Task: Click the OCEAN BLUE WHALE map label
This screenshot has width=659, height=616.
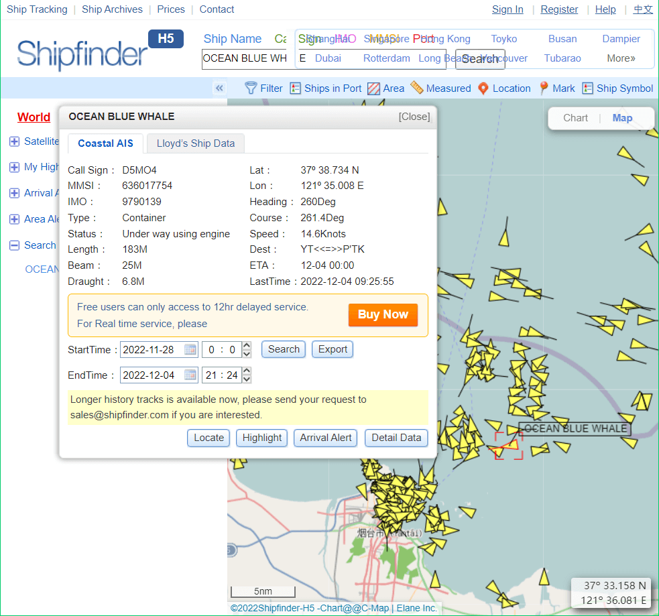Action: coord(575,428)
